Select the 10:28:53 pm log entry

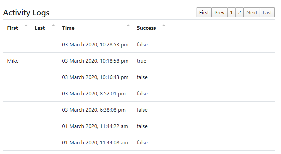point(95,45)
